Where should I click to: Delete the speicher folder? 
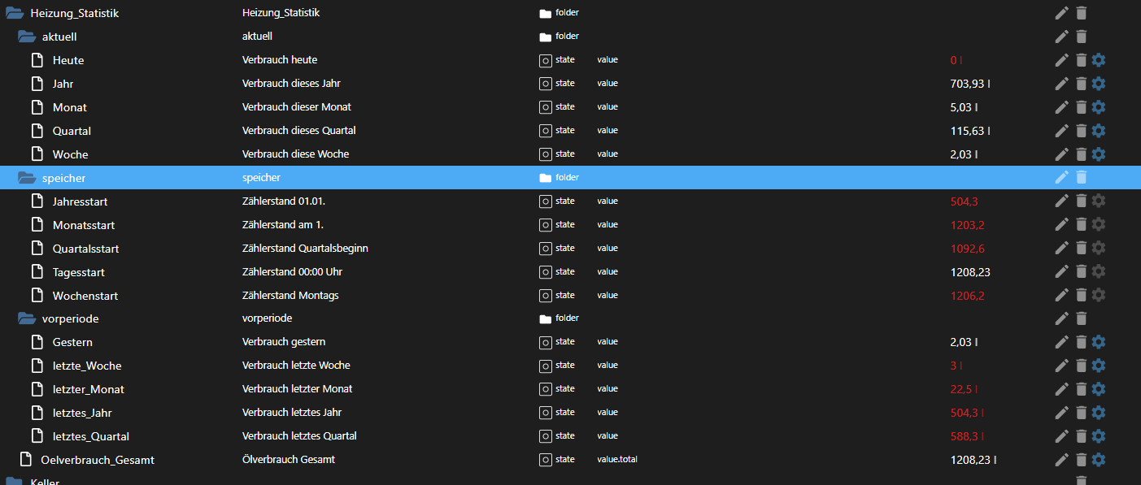coord(1081,178)
